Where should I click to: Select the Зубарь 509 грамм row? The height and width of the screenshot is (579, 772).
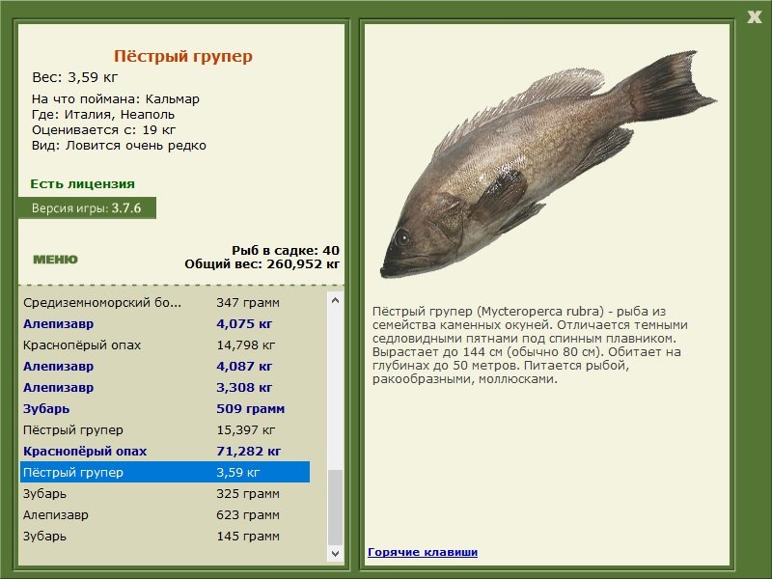[165, 408]
